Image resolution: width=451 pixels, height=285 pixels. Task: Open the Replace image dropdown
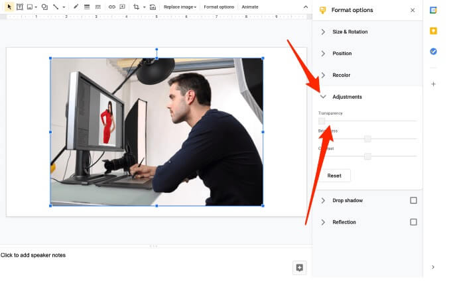point(180,7)
